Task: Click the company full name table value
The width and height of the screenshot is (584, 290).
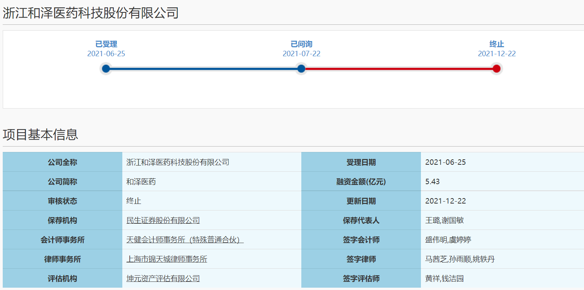Action: 178,162
